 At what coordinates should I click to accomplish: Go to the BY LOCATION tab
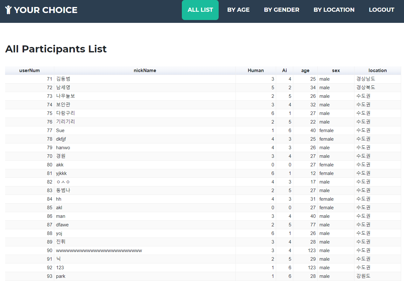coord(334,10)
